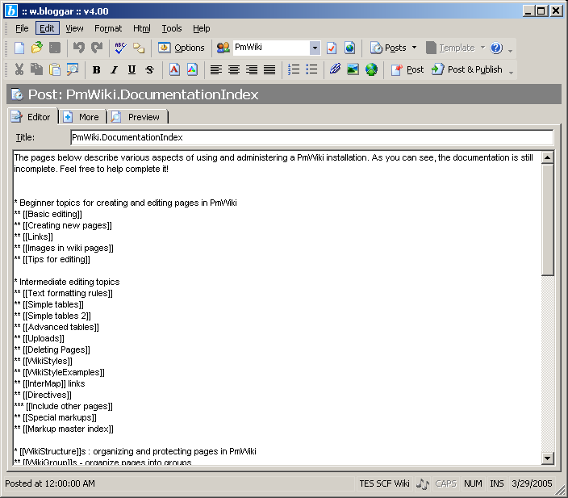Click the Template button

450,48
